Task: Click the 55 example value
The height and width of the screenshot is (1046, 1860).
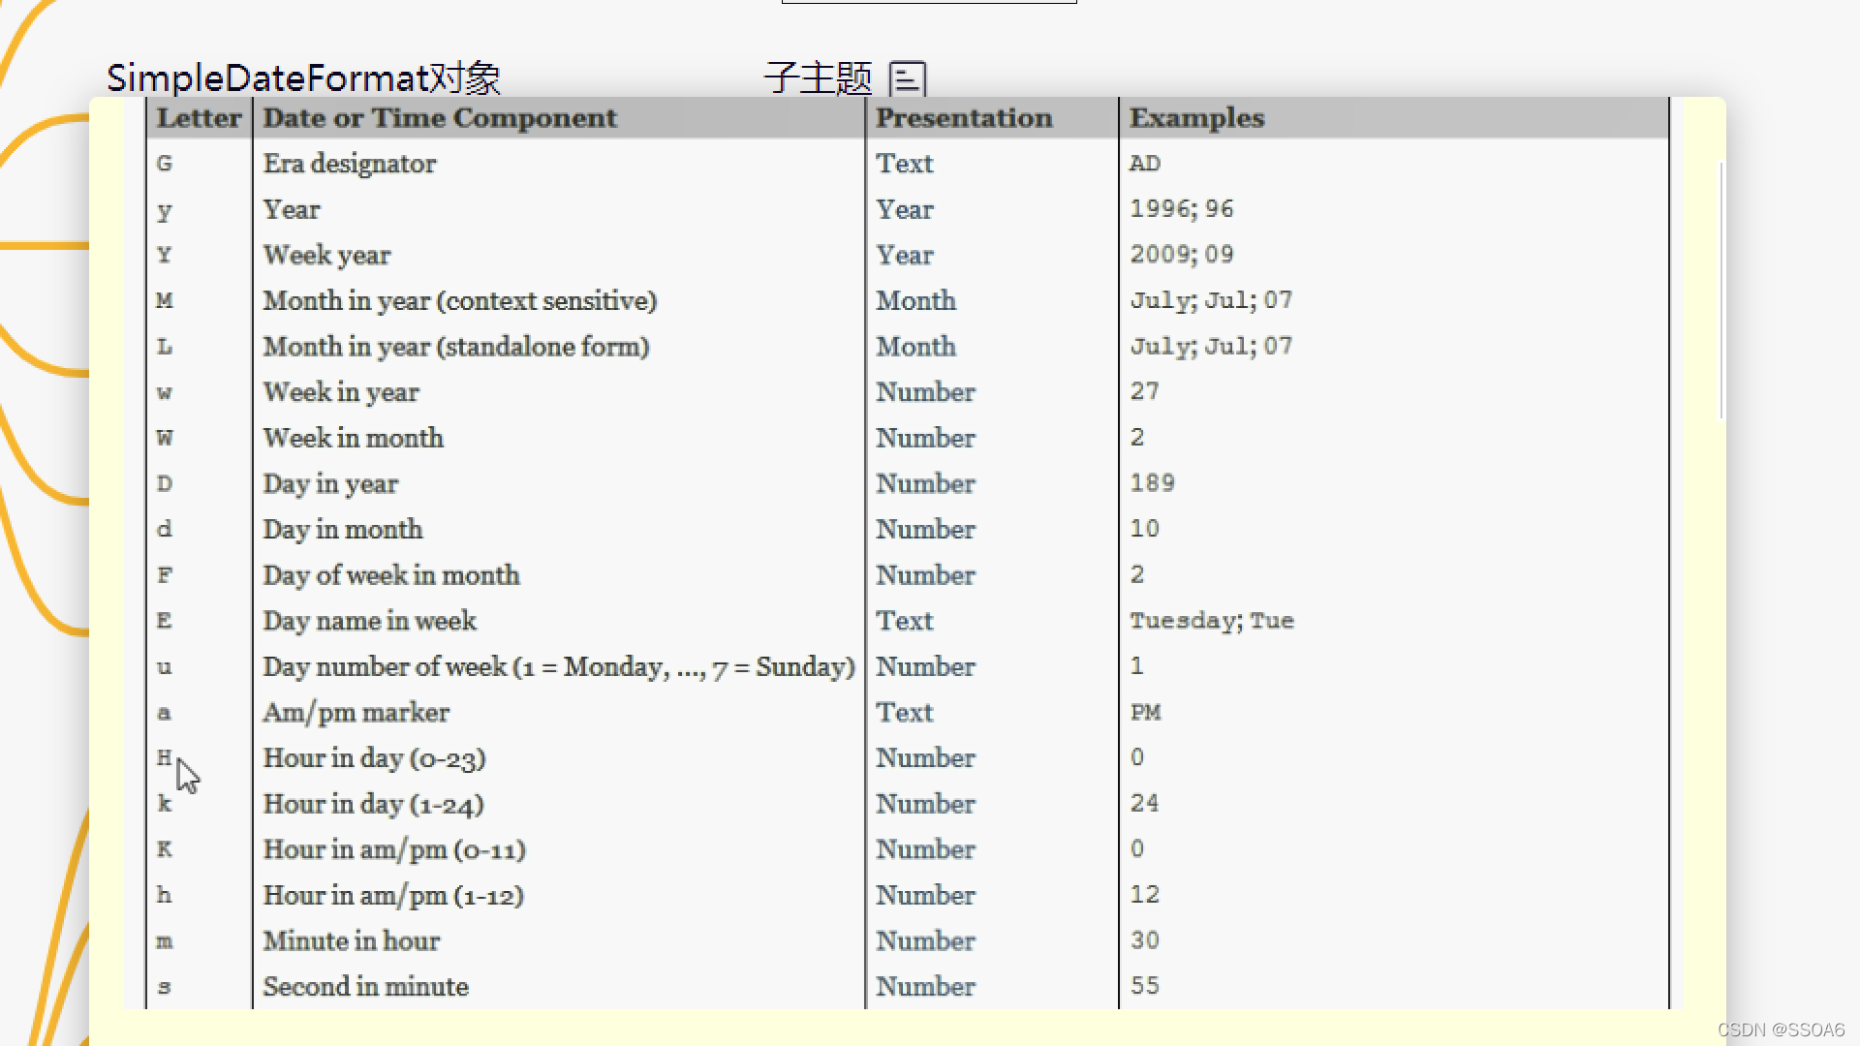Action: [x=1145, y=986]
